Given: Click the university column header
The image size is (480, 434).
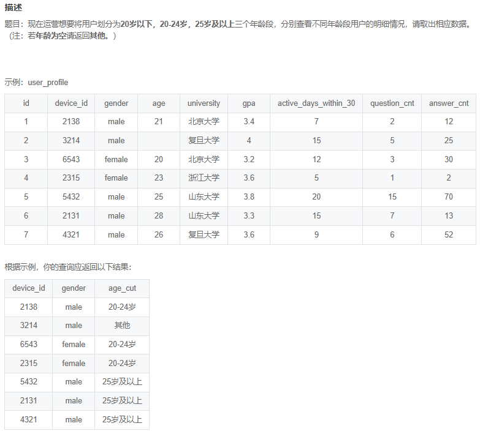Looking at the screenshot, I should click(x=204, y=103).
